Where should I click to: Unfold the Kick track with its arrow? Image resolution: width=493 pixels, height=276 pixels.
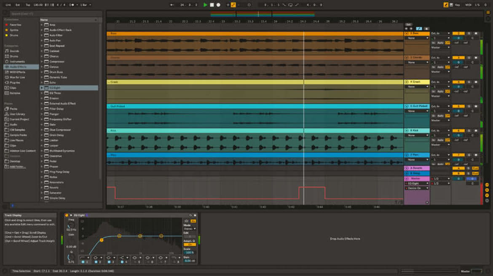point(407,131)
